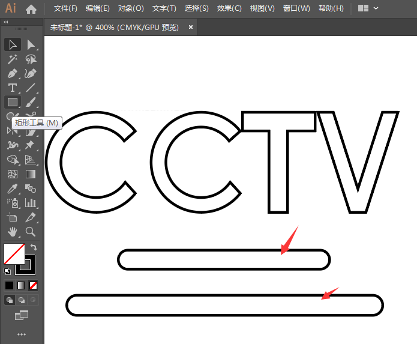The width and height of the screenshot is (417, 344).
Task: Select the Mesh tool
Action: coord(13,174)
